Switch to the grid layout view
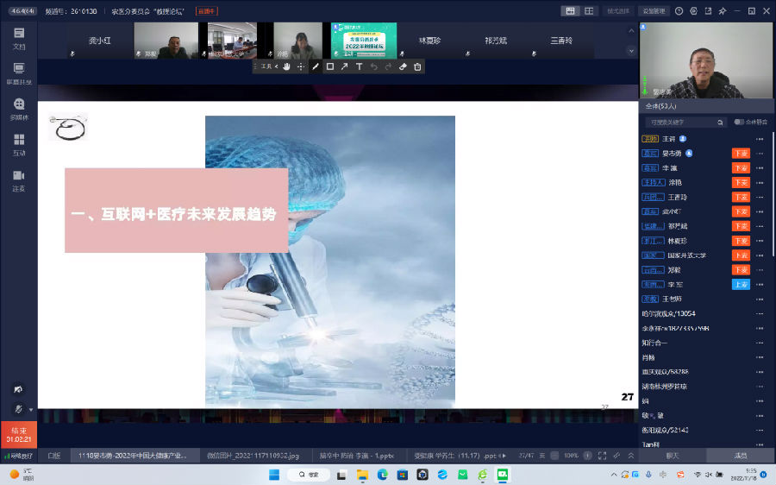This screenshot has height=485, width=776. 589,10
